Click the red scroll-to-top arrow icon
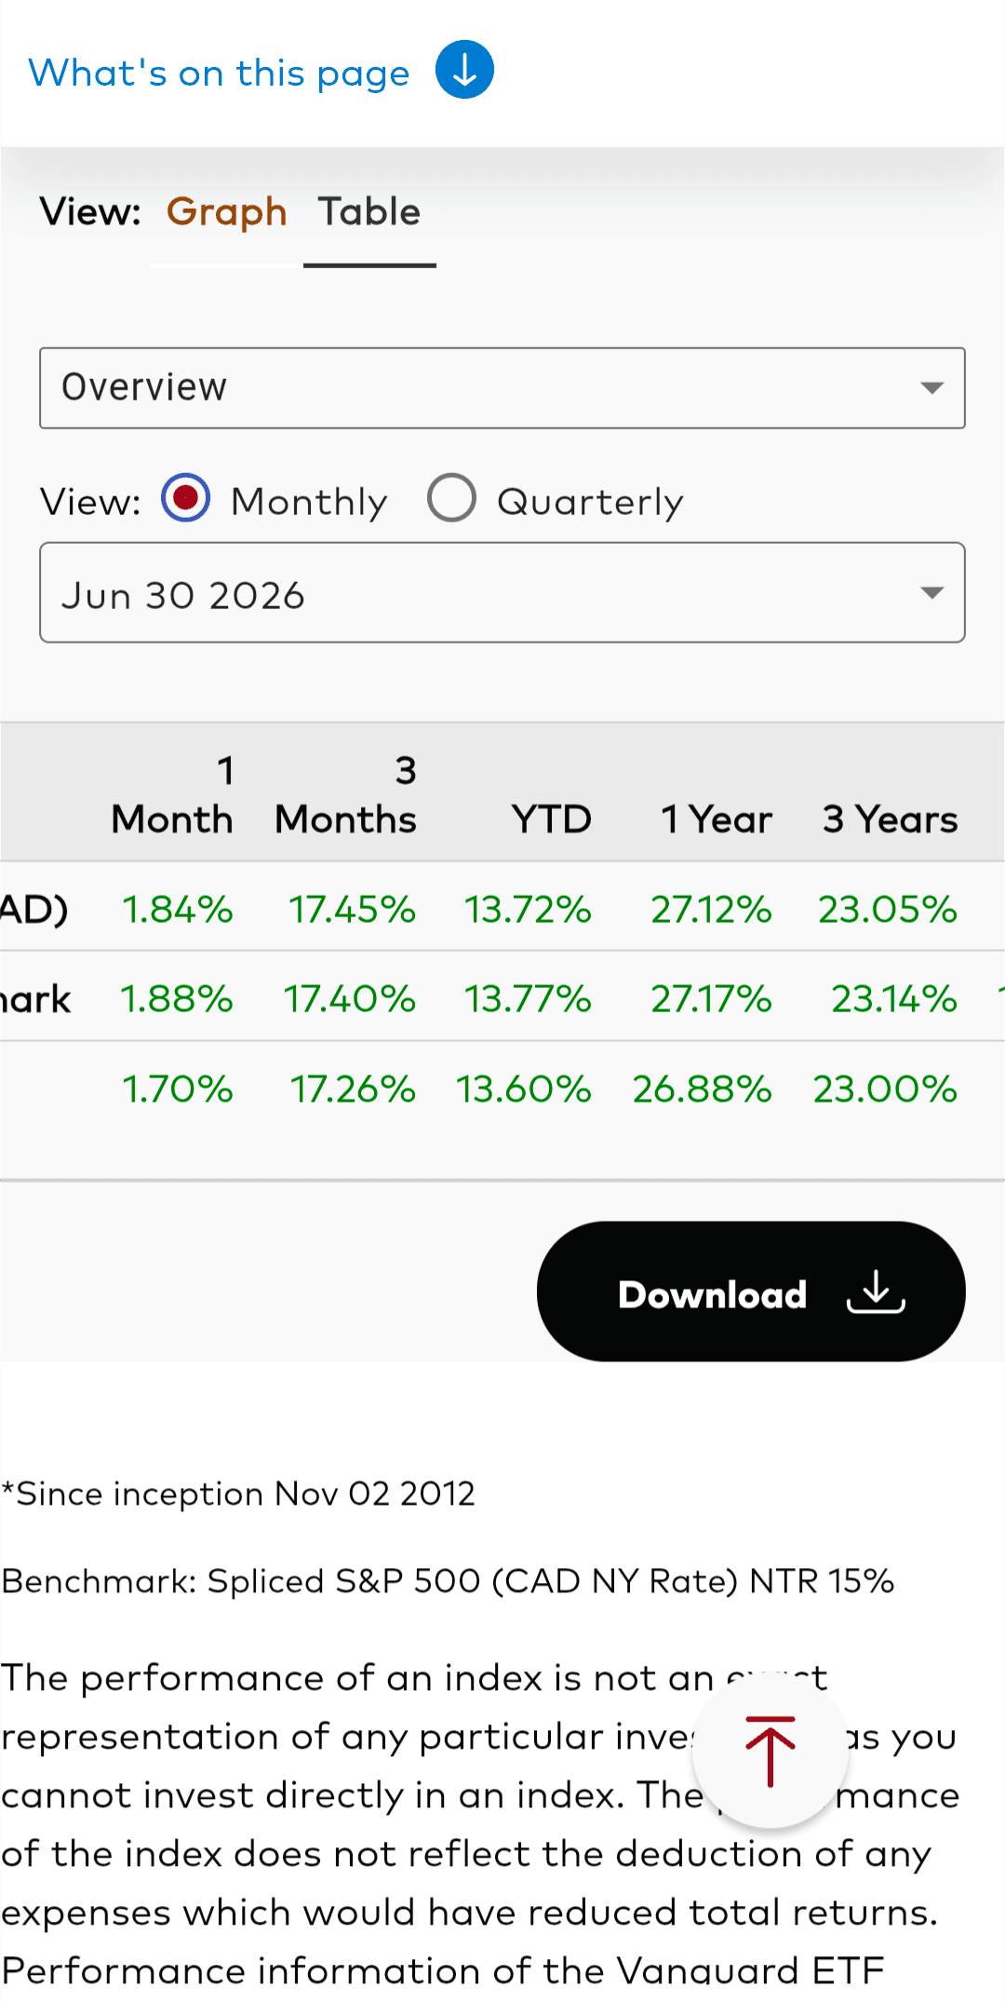 pos(770,1752)
